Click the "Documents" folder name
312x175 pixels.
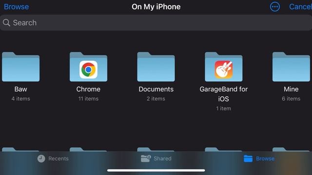[156, 89]
